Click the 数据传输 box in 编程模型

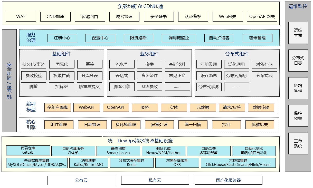click(261, 107)
